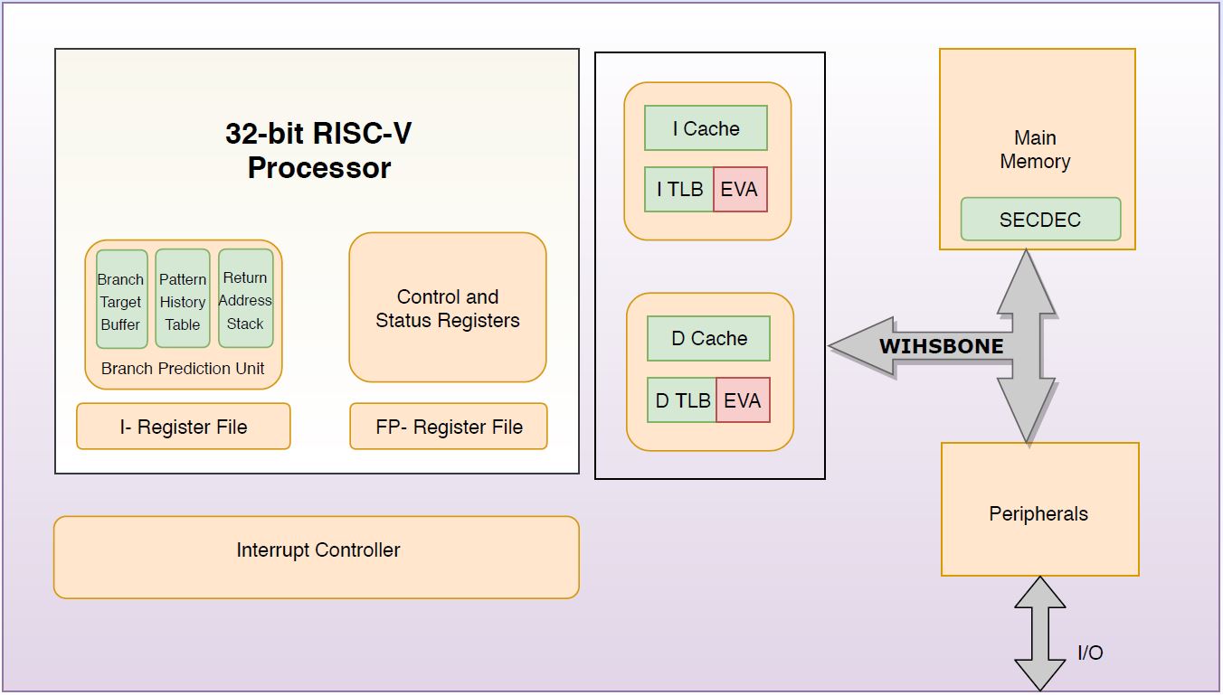The width and height of the screenshot is (1223, 695).
Task: Click the Control and Status Registers box
Action: pos(448,308)
